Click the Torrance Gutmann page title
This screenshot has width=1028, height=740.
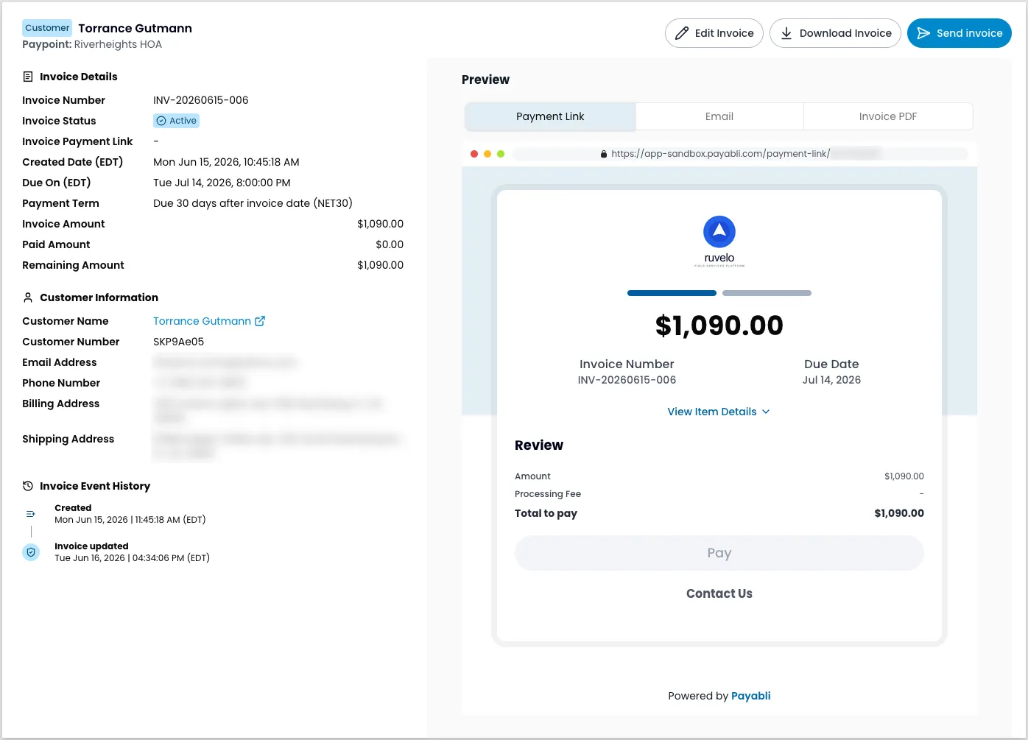tap(135, 28)
